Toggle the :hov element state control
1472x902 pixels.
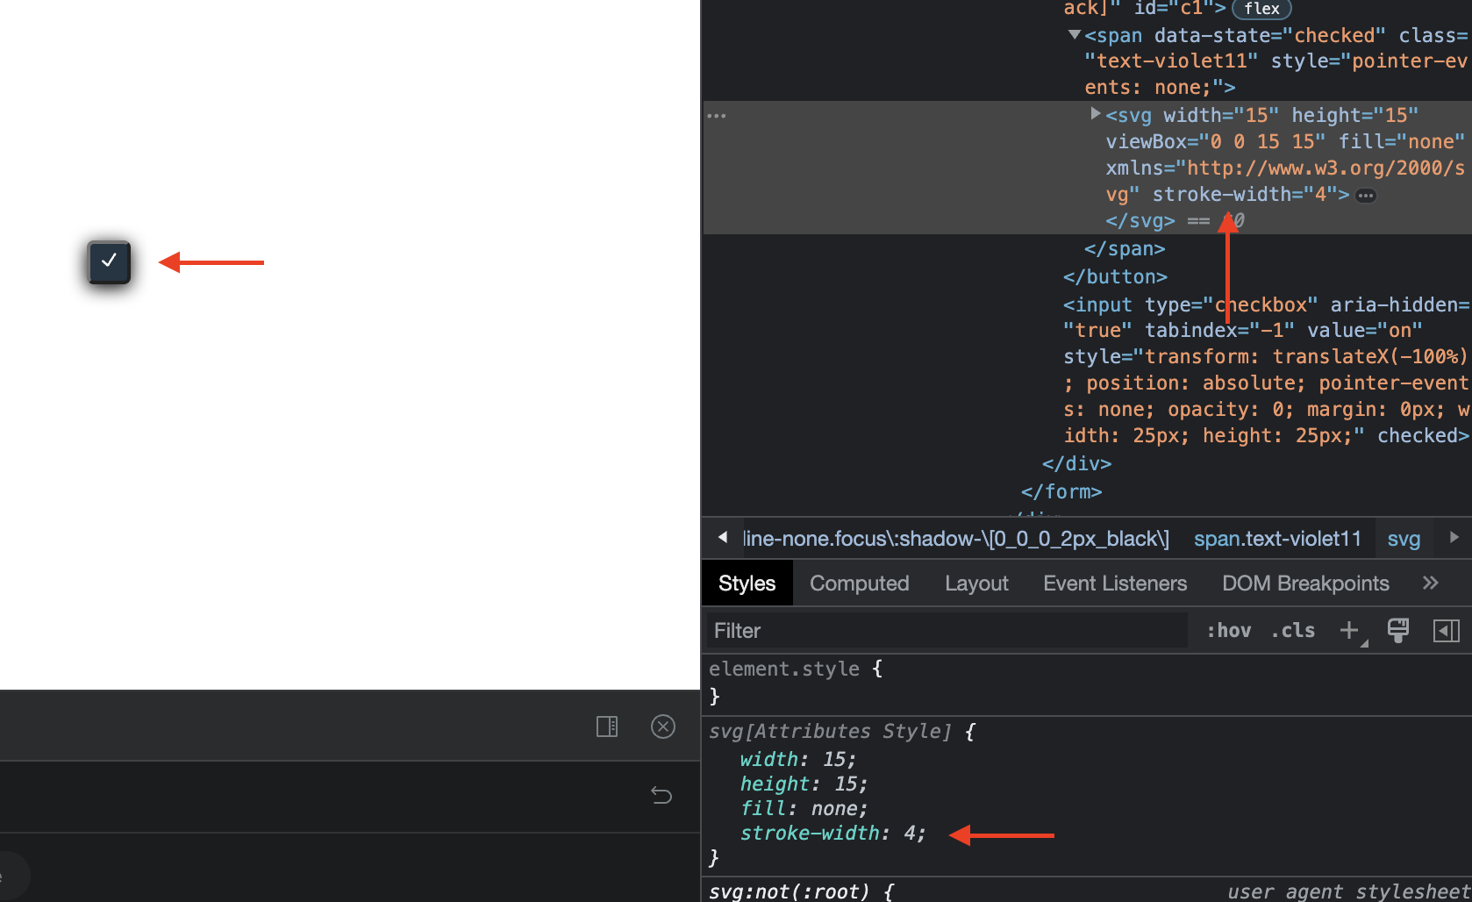[1228, 630]
